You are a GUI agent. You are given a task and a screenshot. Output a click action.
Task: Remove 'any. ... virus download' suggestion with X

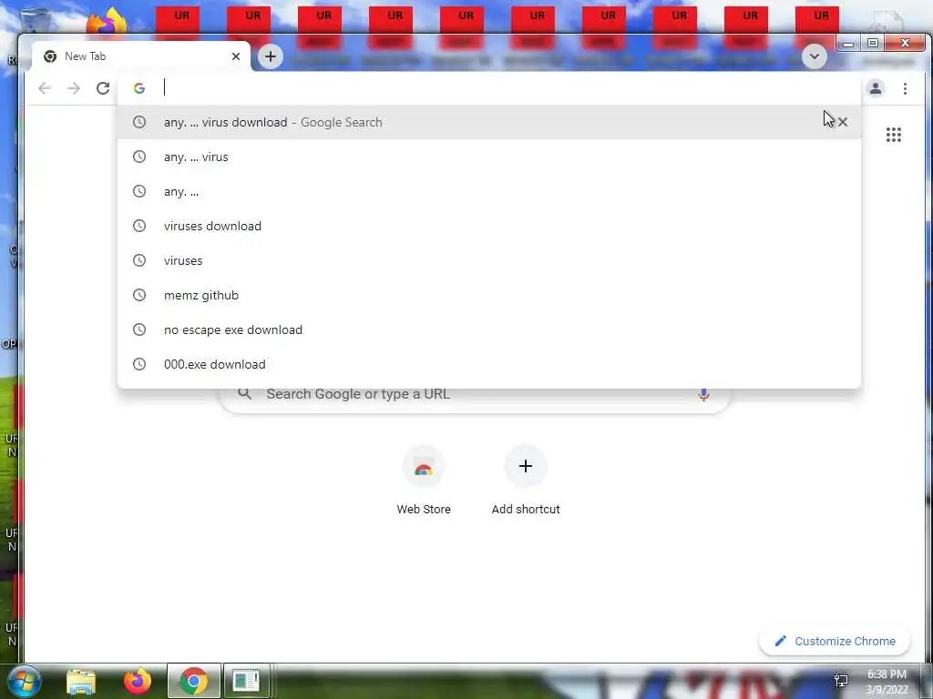843,122
